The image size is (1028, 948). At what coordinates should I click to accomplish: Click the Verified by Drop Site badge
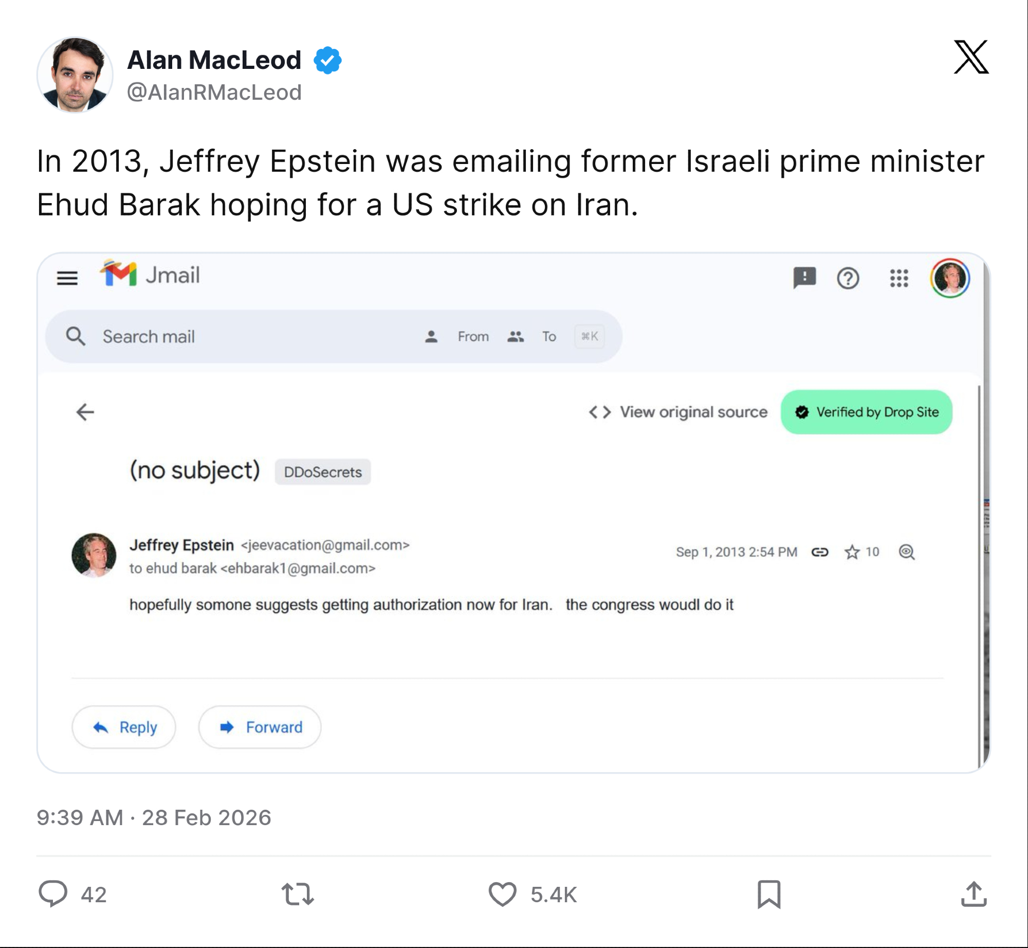[867, 412]
